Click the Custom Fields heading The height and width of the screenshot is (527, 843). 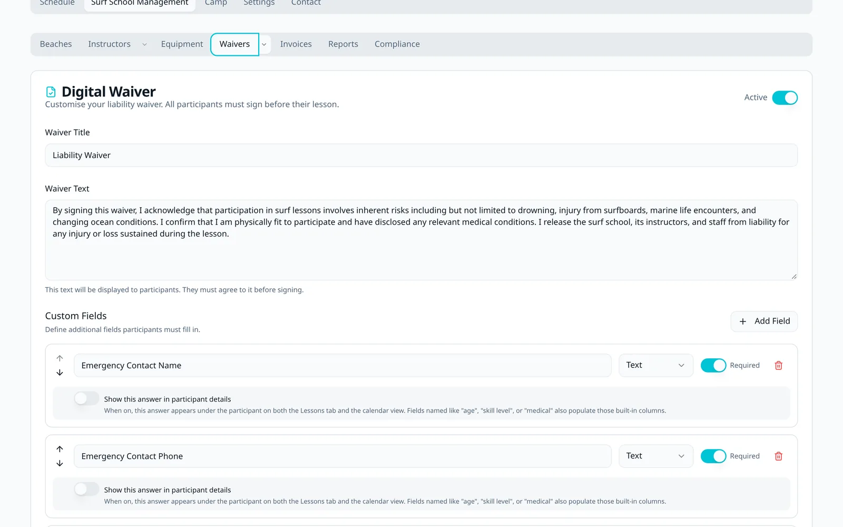76,316
